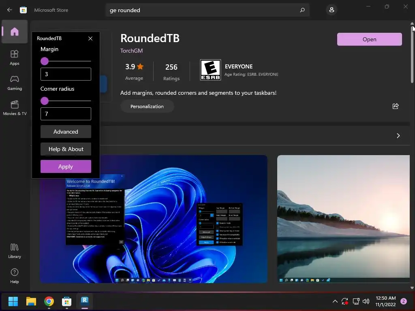Open Advanced options in RoundedTB
Viewport: 415px width, 311px height.
pyautogui.click(x=66, y=132)
